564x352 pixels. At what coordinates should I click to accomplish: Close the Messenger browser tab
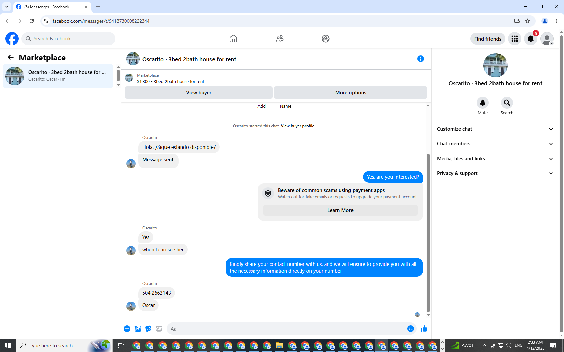coord(86,7)
